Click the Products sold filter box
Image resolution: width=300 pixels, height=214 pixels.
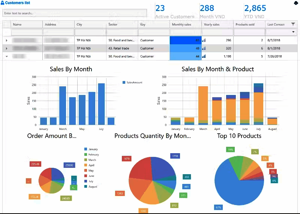coord(249,32)
